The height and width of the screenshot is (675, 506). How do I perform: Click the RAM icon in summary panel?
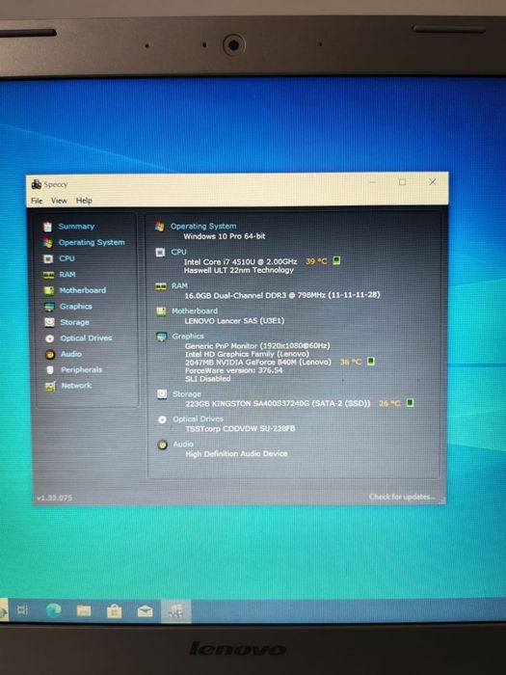[x=161, y=286]
